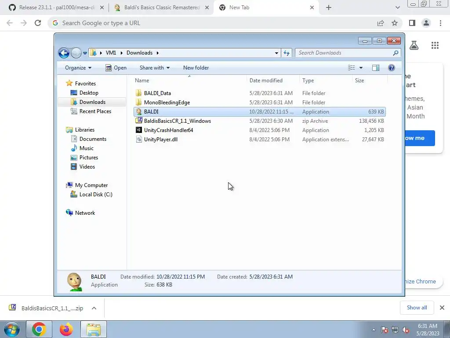
Task: Open the Google apps grid icon
Action: point(435,45)
